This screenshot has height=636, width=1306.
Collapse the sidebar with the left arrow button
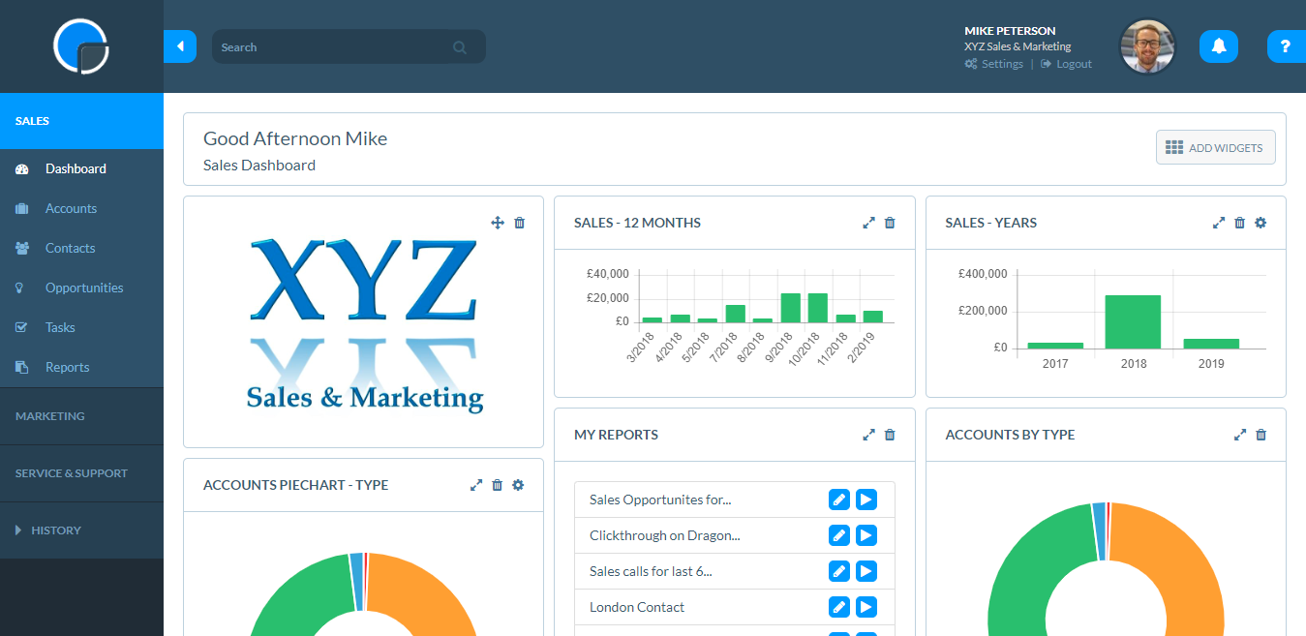(180, 46)
